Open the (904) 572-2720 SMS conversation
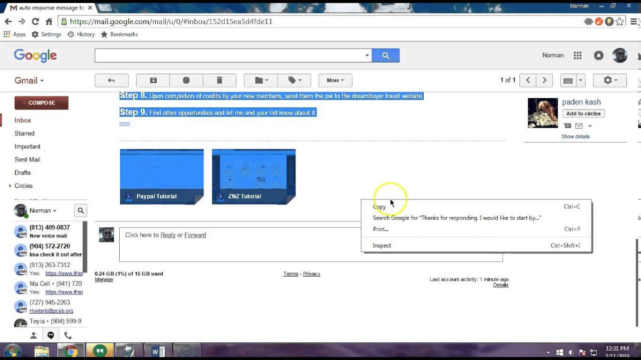The height and width of the screenshot is (360, 641). [x=49, y=250]
